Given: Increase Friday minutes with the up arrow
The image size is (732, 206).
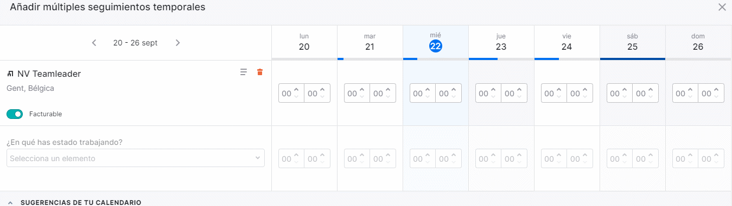Looking at the screenshot, I should [x=585, y=90].
